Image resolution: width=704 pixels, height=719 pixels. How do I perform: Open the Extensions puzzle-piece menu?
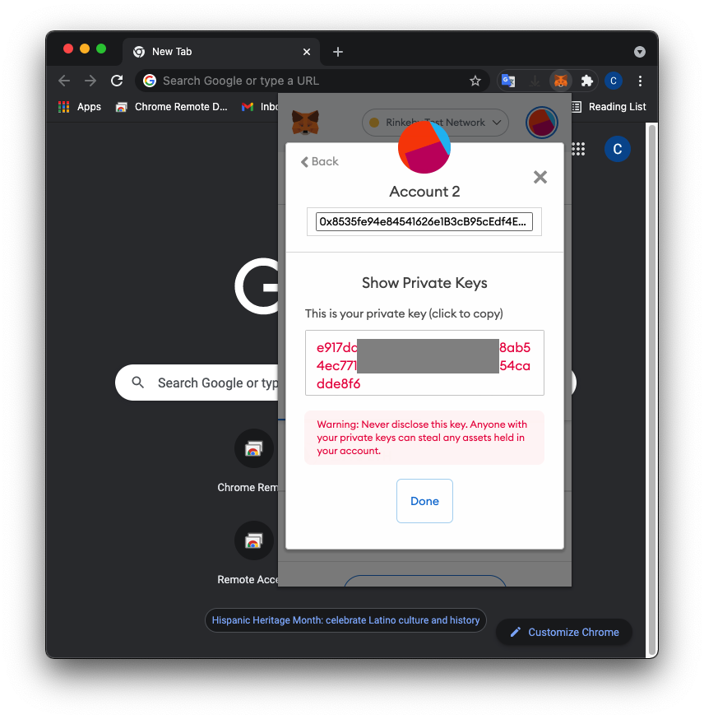pos(586,81)
